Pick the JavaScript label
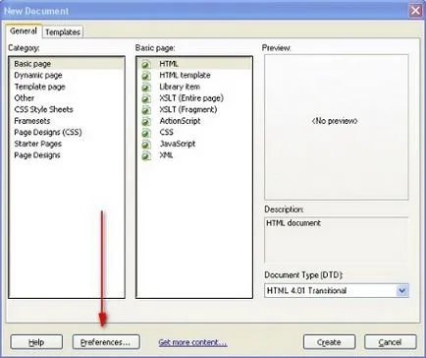Viewport: 426px width, 358px height. (178, 144)
